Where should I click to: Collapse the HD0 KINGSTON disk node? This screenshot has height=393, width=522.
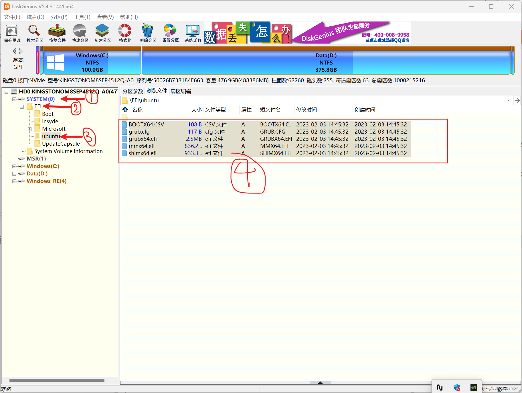tap(6, 92)
